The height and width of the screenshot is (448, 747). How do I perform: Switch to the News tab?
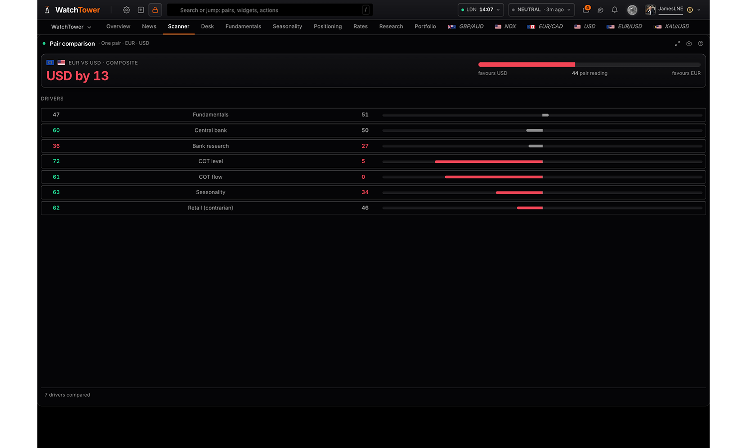(149, 26)
